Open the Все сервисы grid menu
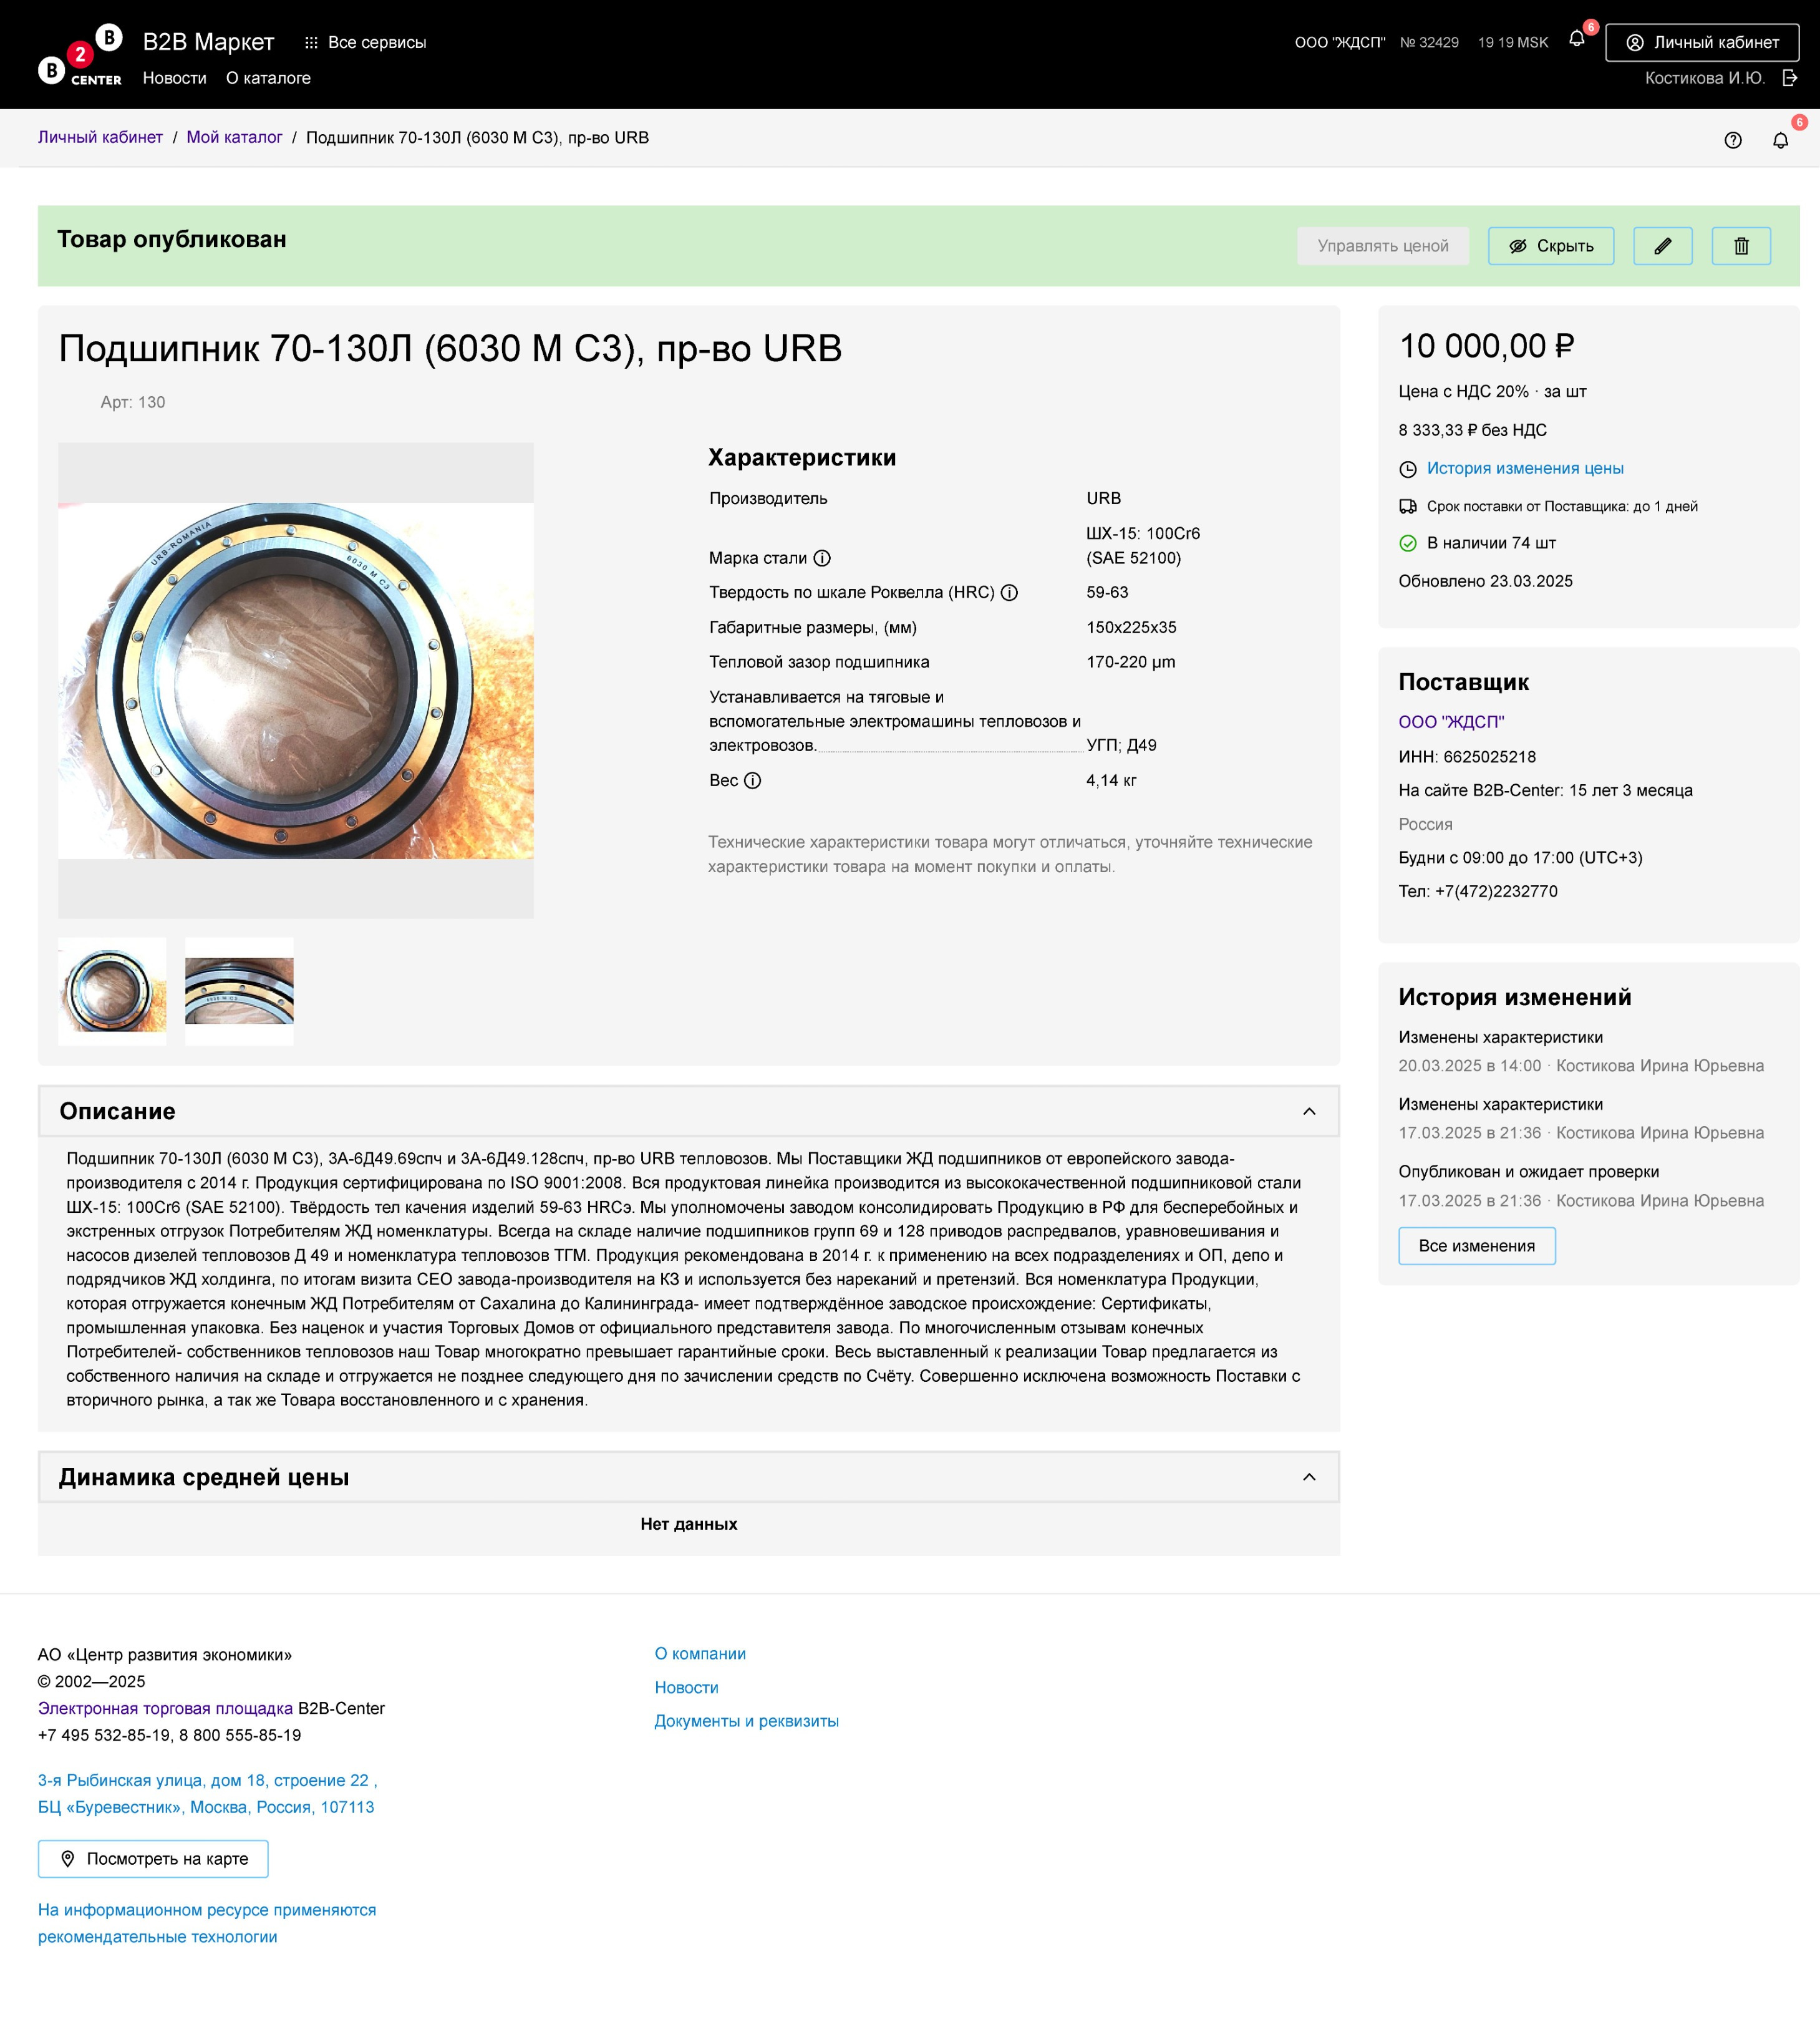 (366, 43)
